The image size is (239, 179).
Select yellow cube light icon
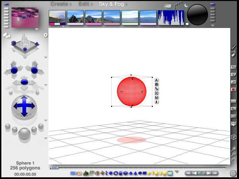coord(165,173)
